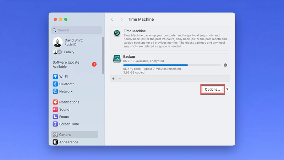Screen dimensions: 284x160
Task: Open the Family label
Action: (69, 52)
